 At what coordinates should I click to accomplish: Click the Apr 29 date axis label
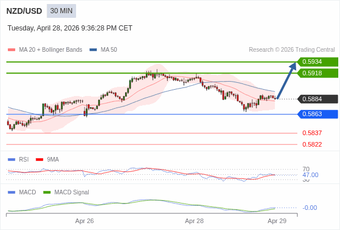pos(277,221)
